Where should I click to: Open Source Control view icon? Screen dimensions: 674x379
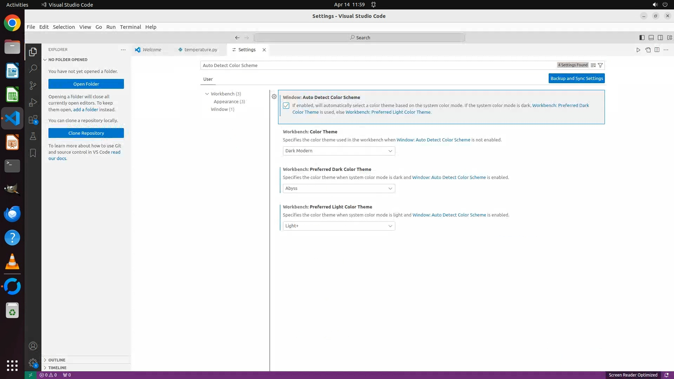click(x=33, y=85)
